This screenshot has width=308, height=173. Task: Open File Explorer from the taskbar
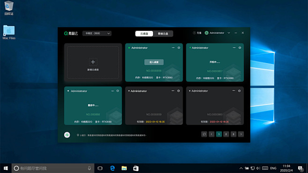[x=124, y=168]
